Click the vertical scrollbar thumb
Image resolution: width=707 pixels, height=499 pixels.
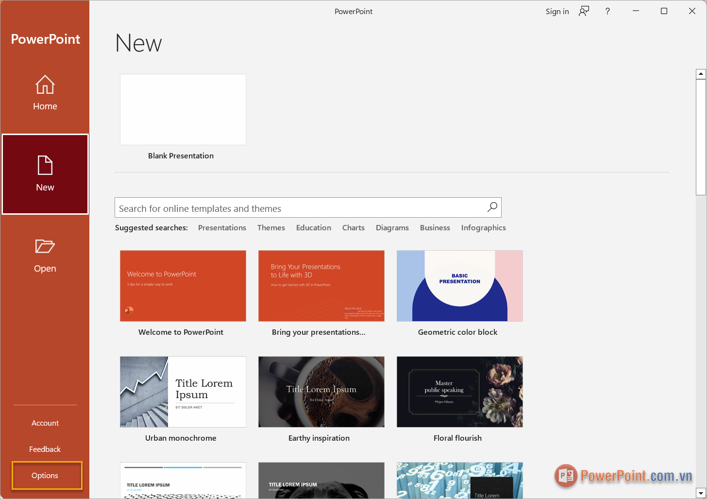[701, 137]
